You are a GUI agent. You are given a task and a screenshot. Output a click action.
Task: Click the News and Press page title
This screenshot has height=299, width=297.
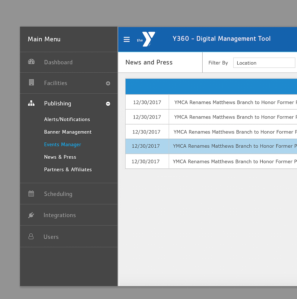pos(149,62)
